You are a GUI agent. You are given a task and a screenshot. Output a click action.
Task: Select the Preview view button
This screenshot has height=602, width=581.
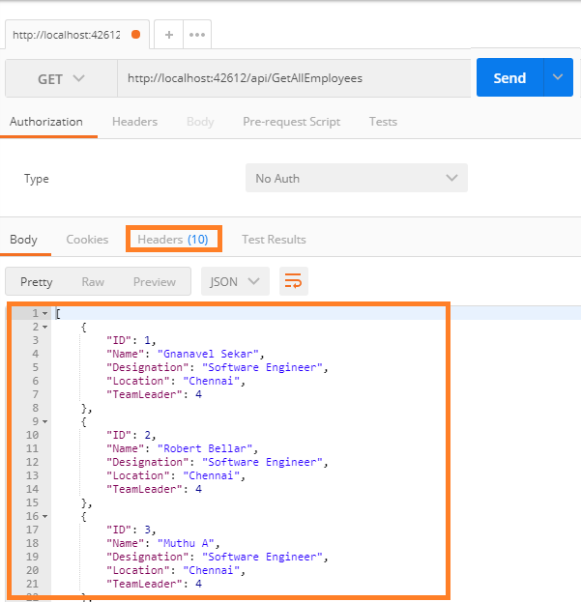coord(155,281)
